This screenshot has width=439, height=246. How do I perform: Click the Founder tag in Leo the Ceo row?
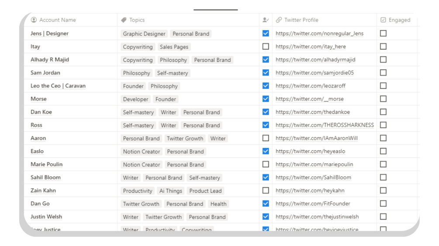(133, 86)
